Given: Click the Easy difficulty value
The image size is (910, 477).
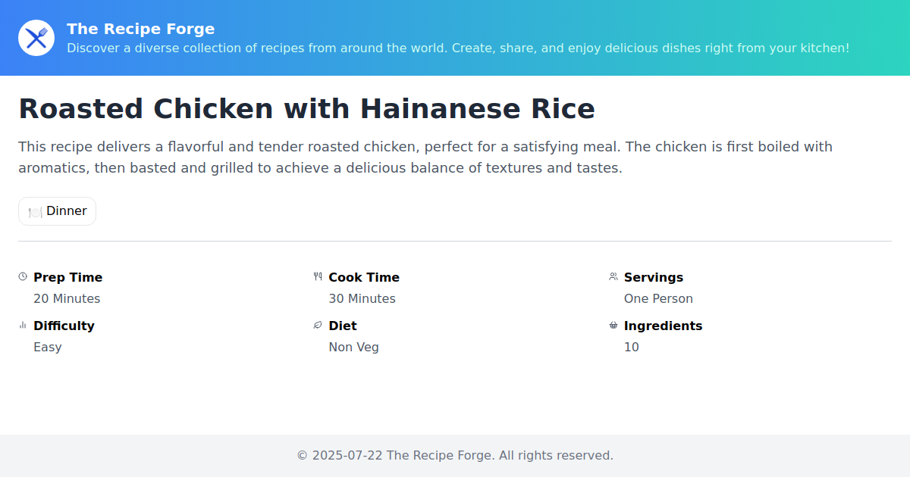Looking at the screenshot, I should (x=48, y=347).
